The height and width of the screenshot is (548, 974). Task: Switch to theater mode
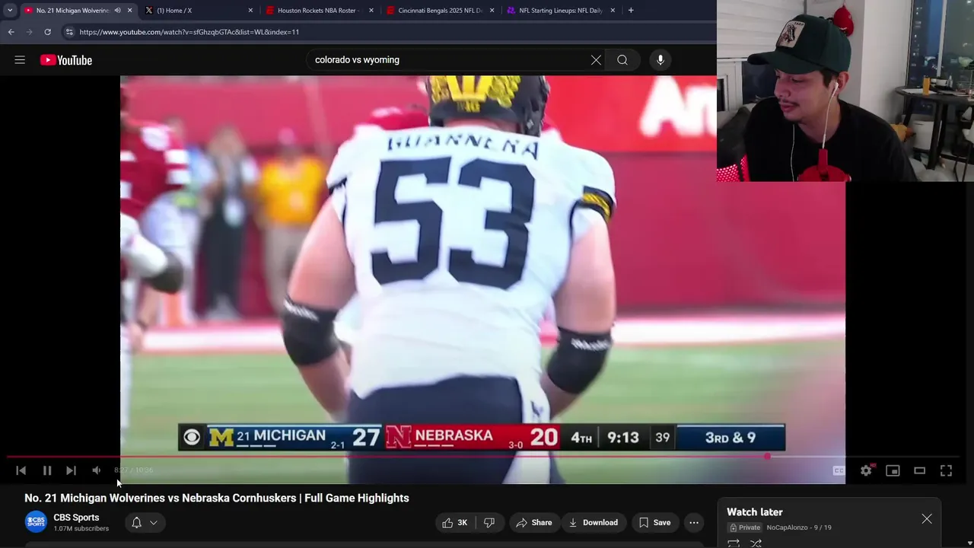pyautogui.click(x=919, y=470)
